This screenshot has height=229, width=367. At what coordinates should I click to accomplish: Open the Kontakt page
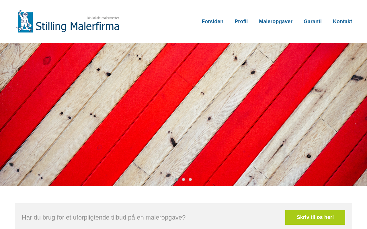click(342, 21)
